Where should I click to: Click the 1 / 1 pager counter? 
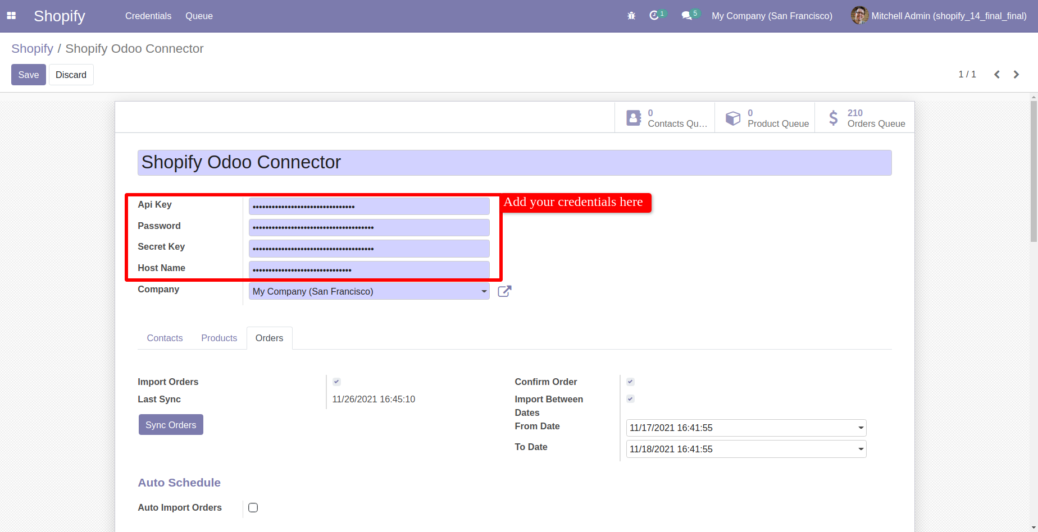coord(967,75)
